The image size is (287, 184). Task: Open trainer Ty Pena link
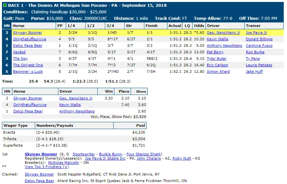(252, 59)
